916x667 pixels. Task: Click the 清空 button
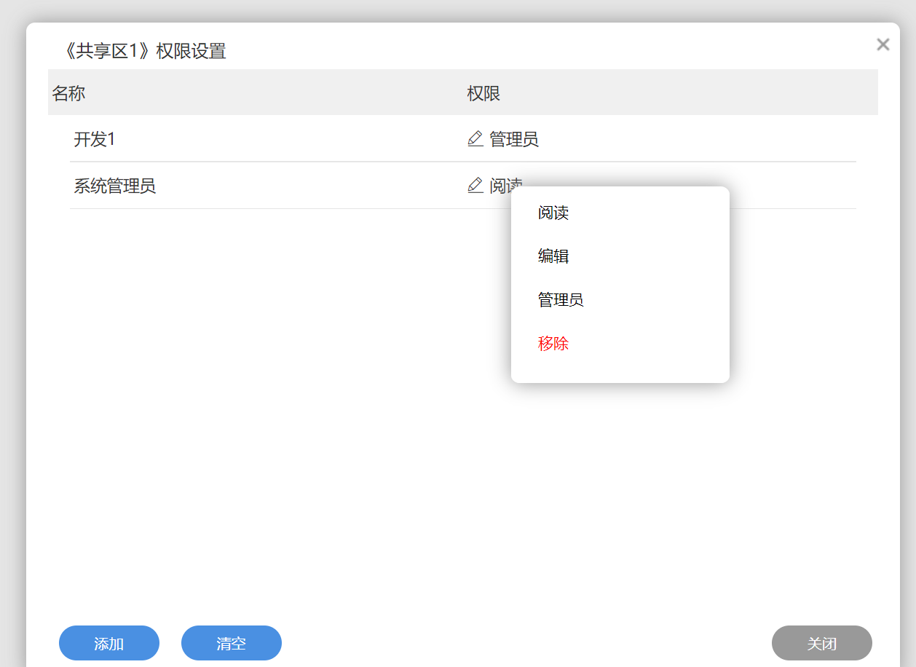pos(232,643)
